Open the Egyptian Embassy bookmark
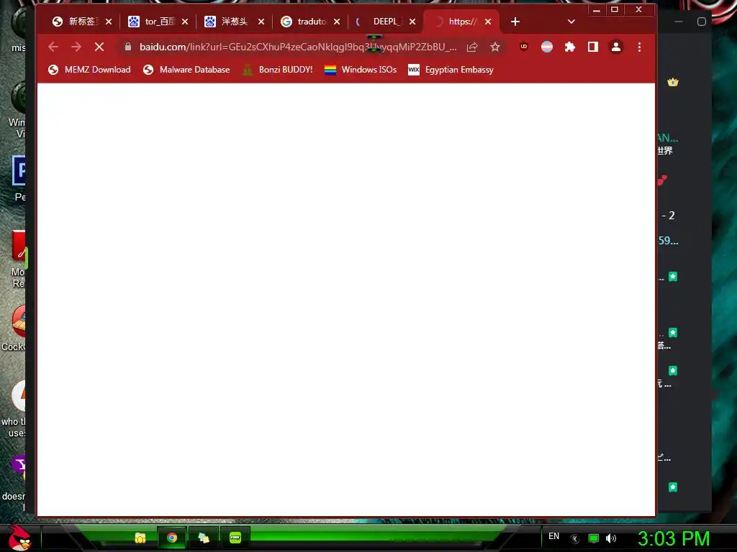The height and width of the screenshot is (552, 737). pyautogui.click(x=451, y=70)
